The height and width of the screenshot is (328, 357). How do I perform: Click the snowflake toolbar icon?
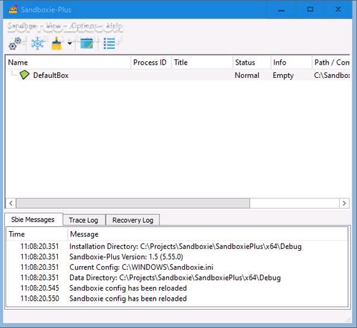(37, 43)
